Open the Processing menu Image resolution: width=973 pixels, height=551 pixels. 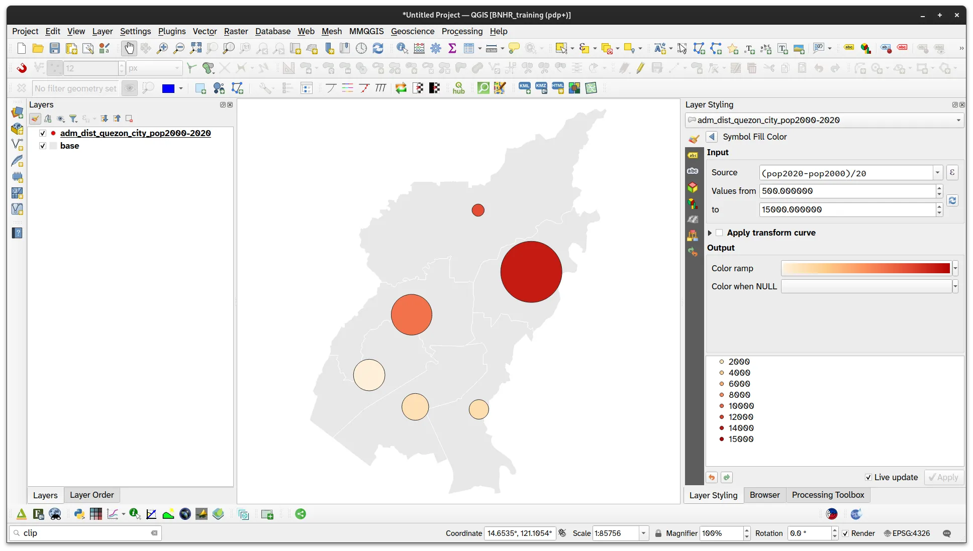pyautogui.click(x=462, y=31)
